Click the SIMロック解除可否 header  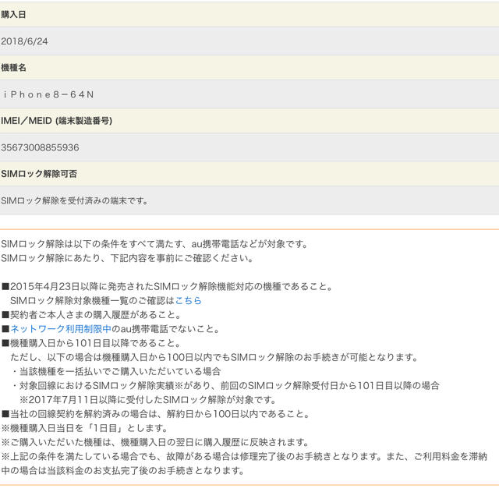click(39, 174)
